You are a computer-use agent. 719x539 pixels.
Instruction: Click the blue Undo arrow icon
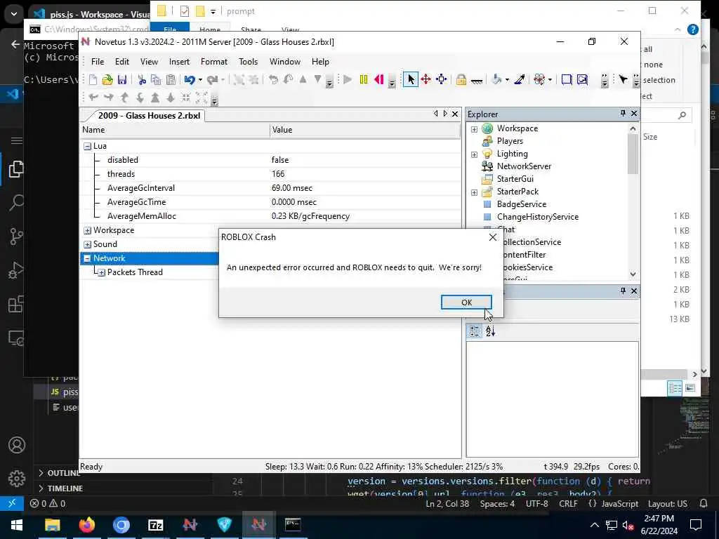pyautogui.click(x=190, y=80)
